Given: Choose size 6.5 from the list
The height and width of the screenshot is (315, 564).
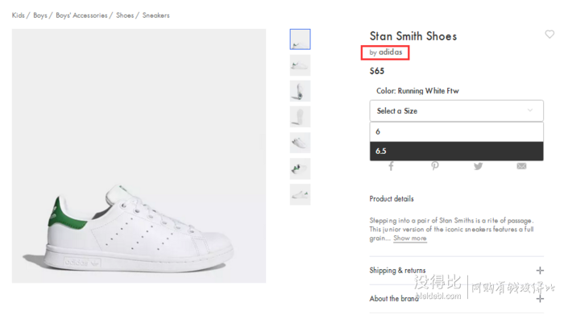Looking at the screenshot, I should pyautogui.click(x=457, y=151).
